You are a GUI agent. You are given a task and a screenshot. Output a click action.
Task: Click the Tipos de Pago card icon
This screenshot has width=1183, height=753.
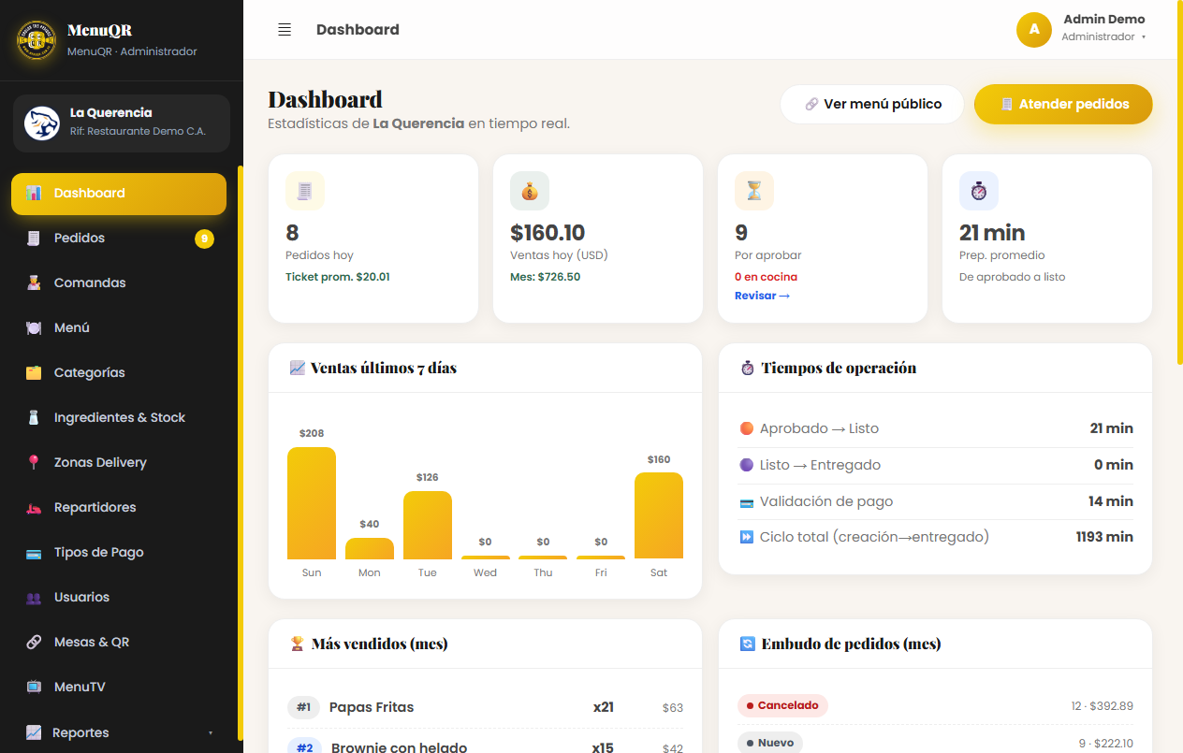click(34, 552)
